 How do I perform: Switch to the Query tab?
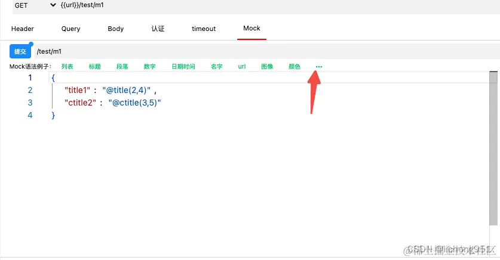[x=71, y=29]
